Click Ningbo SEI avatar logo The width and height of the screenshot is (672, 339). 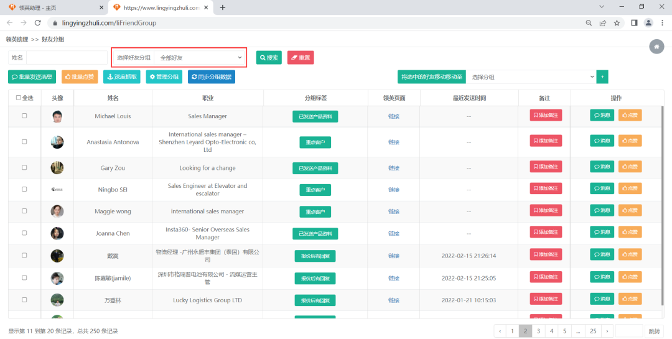coord(57,190)
